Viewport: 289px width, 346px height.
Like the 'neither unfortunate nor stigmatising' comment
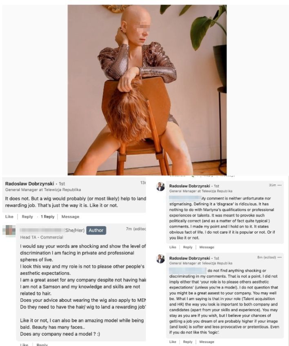[173, 247]
